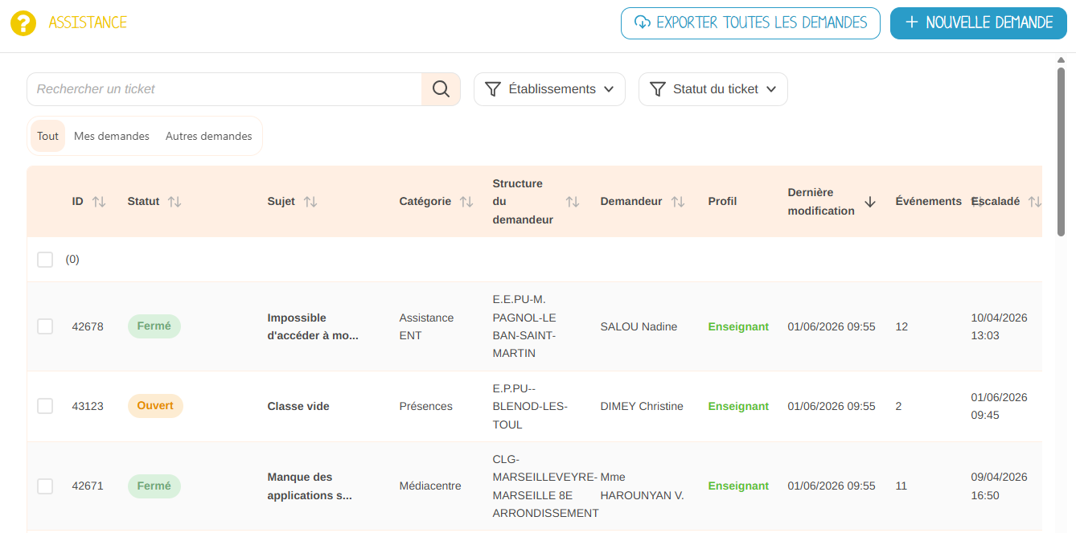This screenshot has width=1076, height=533.
Task: Click the yellow question mark Assistance icon
Action: click(x=23, y=23)
